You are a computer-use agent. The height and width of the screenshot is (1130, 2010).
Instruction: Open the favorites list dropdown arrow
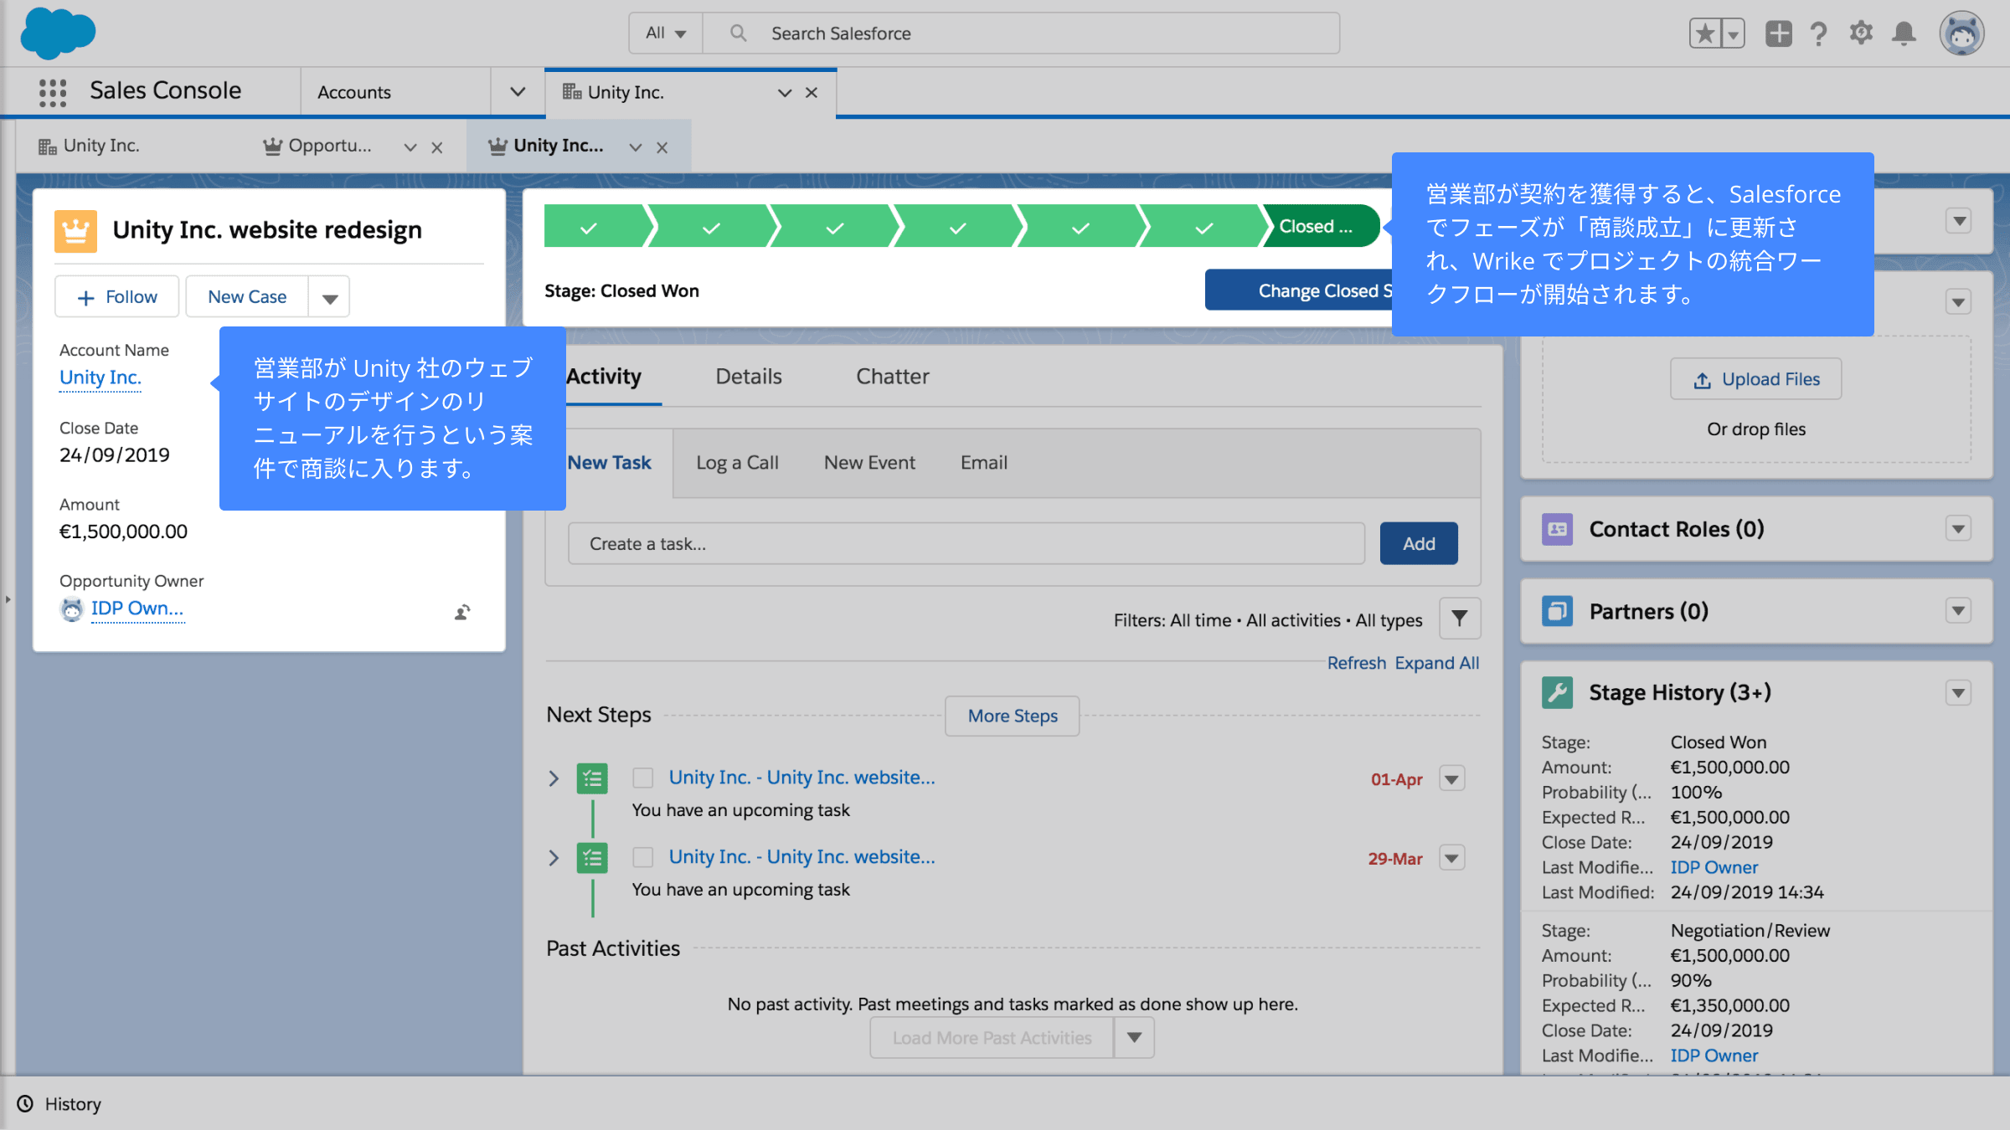pos(1734,33)
